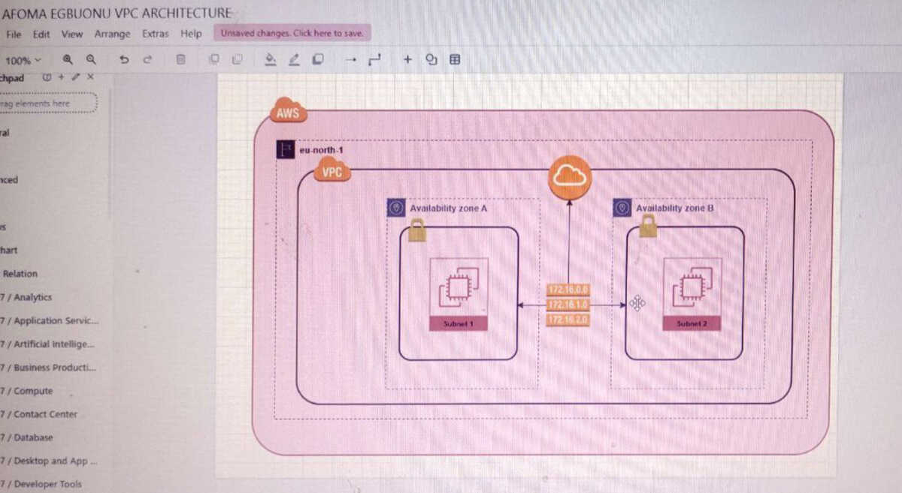Click the eu-north-1 region label
Screen dimensions: 902x493
coord(322,149)
